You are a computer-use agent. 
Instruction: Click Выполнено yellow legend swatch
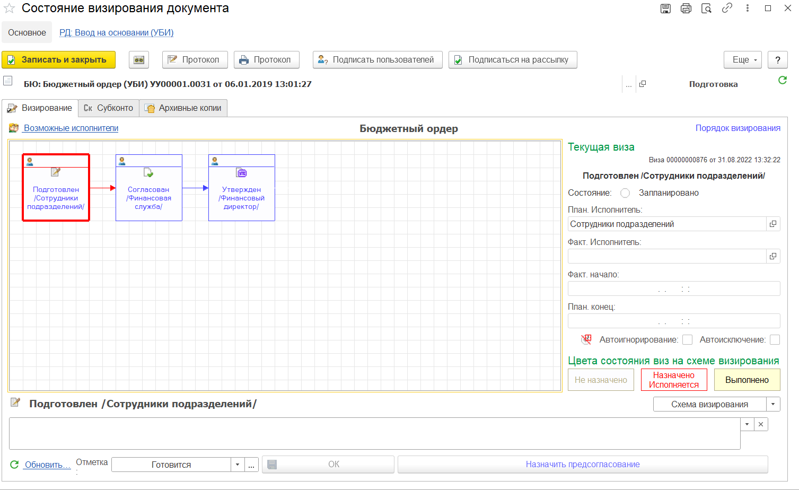tap(747, 380)
